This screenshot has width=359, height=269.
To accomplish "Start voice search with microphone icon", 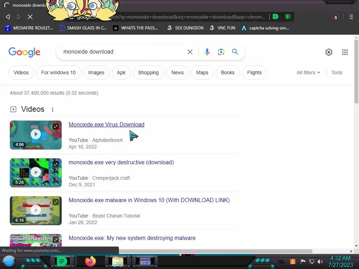I will point(207,52).
